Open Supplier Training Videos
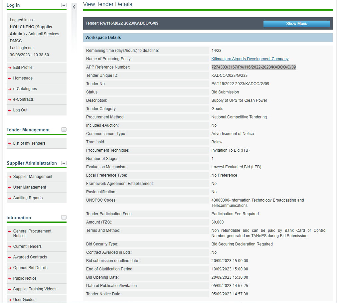Image resolution: width=337 pixels, height=303 pixels. click(35, 289)
